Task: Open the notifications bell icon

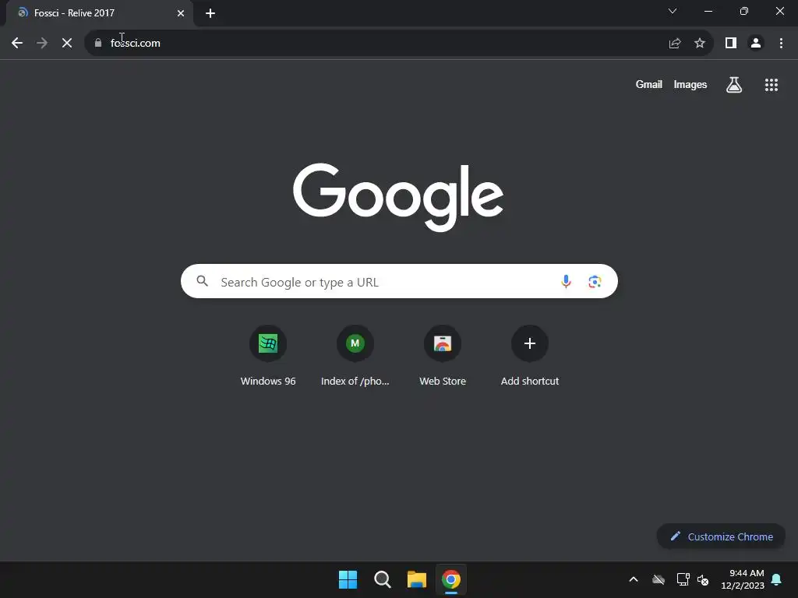Action: pos(777,579)
